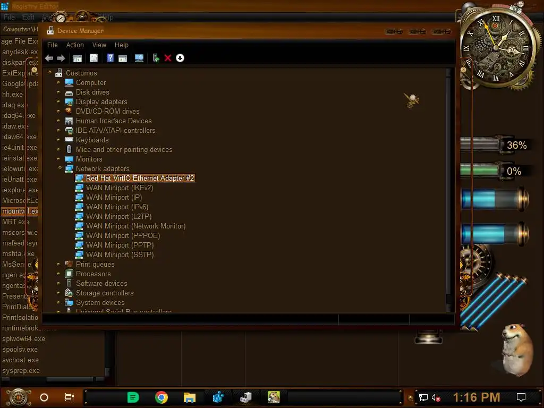This screenshot has width=544, height=408.
Task: Click the muted volume tray icon
Action: tap(436, 397)
